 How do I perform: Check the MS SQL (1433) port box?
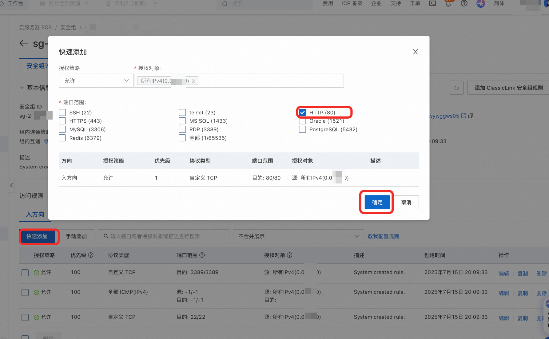182,121
